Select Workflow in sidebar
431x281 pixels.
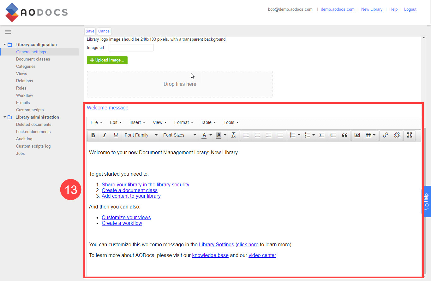click(25, 95)
